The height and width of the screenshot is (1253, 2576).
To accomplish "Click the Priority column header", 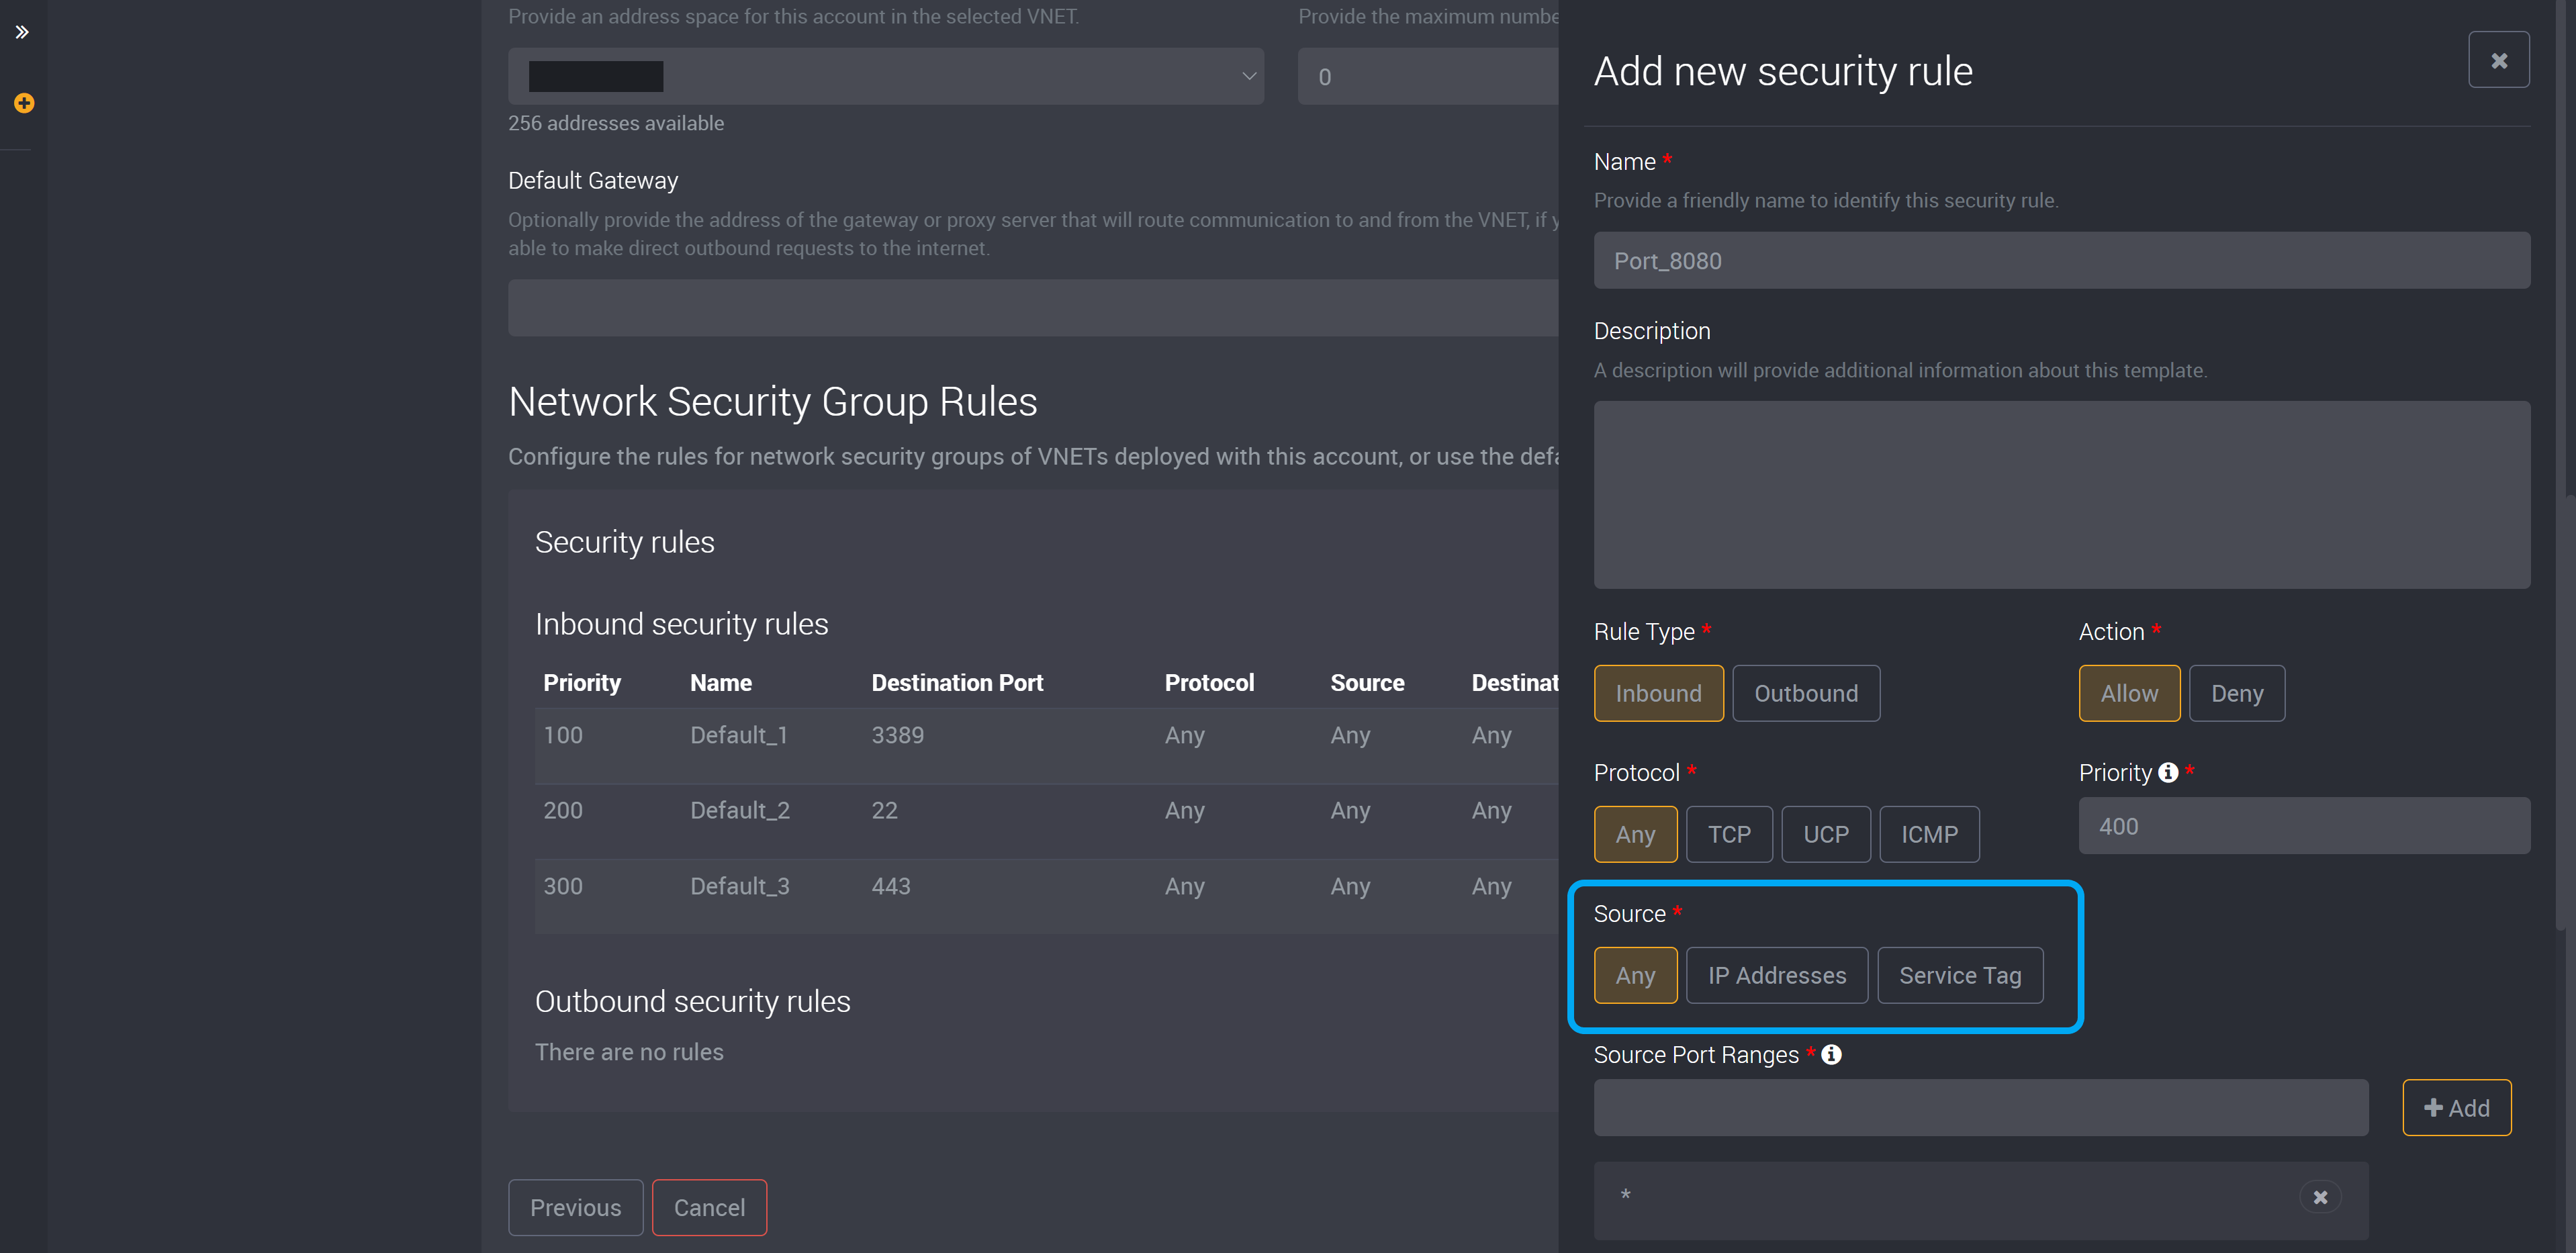I will pos(581,682).
